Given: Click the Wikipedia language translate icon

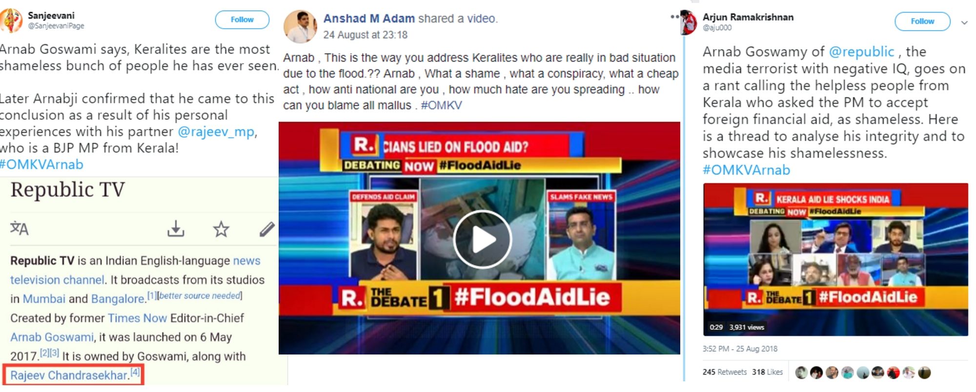Looking at the screenshot, I should click(20, 228).
